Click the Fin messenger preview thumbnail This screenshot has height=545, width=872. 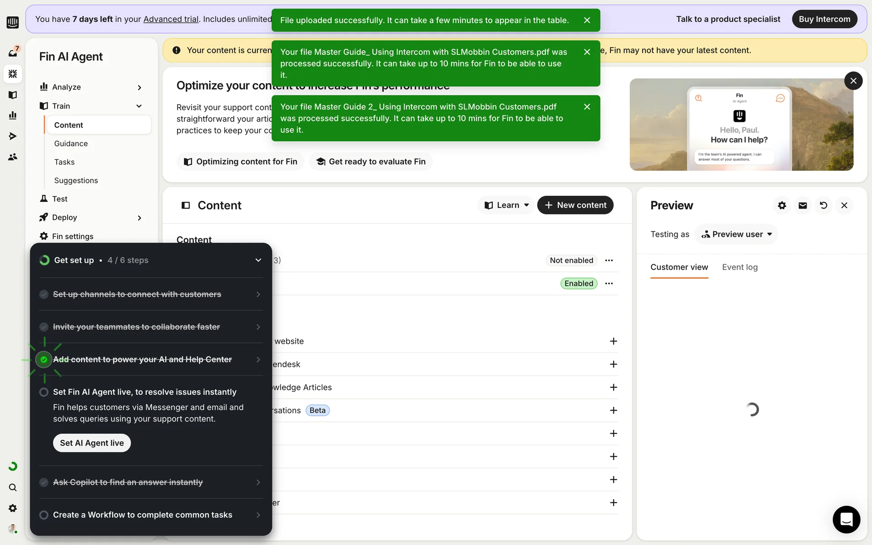coord(741,125)
